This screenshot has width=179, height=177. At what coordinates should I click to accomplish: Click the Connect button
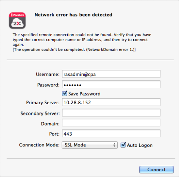tap(156, 169)
